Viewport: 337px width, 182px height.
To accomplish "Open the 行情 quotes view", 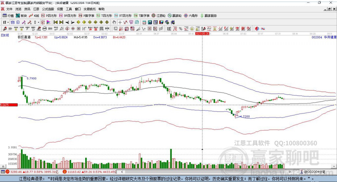I will point(8,16).
